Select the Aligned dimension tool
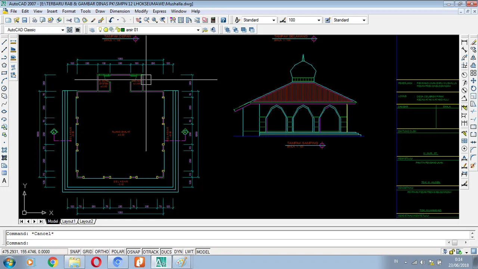478x269 pixels. (x=465, y=50)
